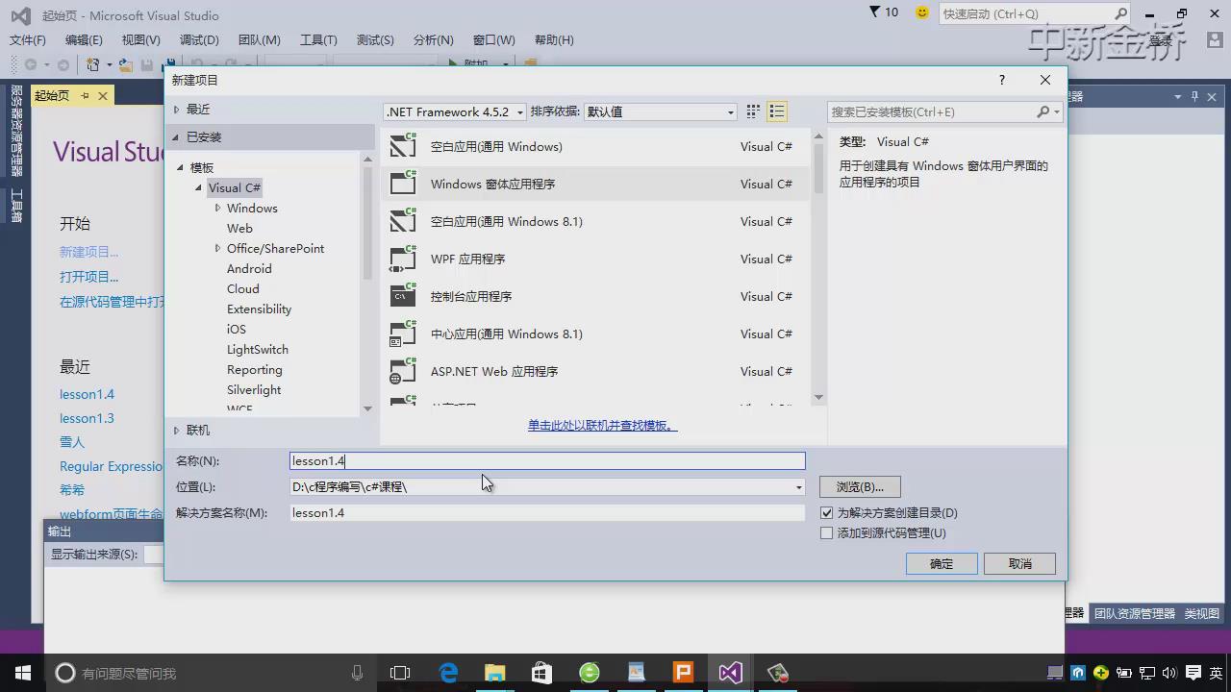This screenshot has height=692, width=1231.
Task: Switch to the 团队资源管理器 tab
Action: pyautogui.click(x=1135, y=613)
